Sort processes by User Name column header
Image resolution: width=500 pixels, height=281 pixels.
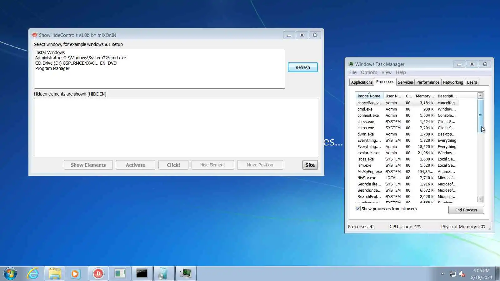click(x=393, y=96)
